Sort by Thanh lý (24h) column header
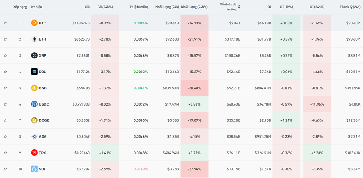This screenshot has height=178, width=363. (350, 7)
